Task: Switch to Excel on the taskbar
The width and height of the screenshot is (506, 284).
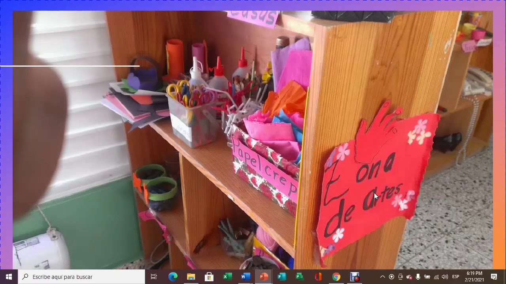Action: point(227,277)
